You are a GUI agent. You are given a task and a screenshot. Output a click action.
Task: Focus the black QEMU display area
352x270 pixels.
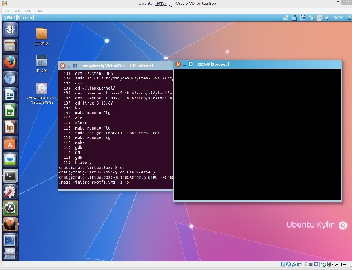click(x=257, y=134)
